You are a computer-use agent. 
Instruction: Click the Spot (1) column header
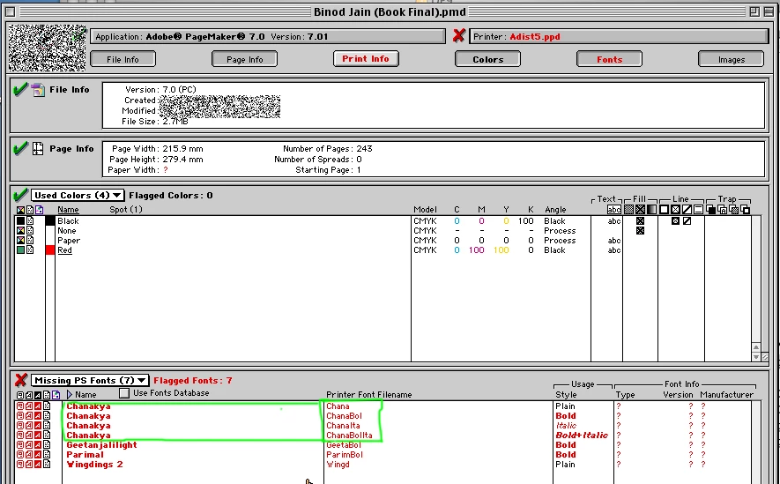click(x=126, y=210)
